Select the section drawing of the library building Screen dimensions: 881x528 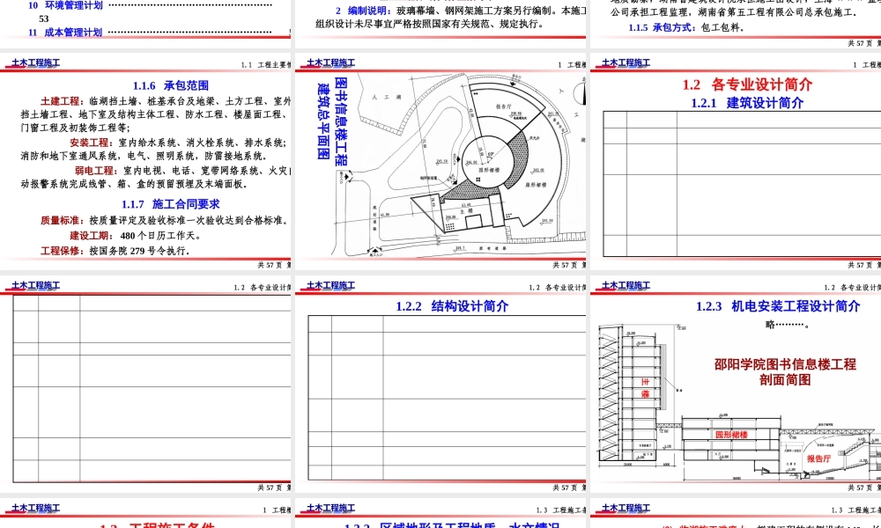(x=739, y=401)
